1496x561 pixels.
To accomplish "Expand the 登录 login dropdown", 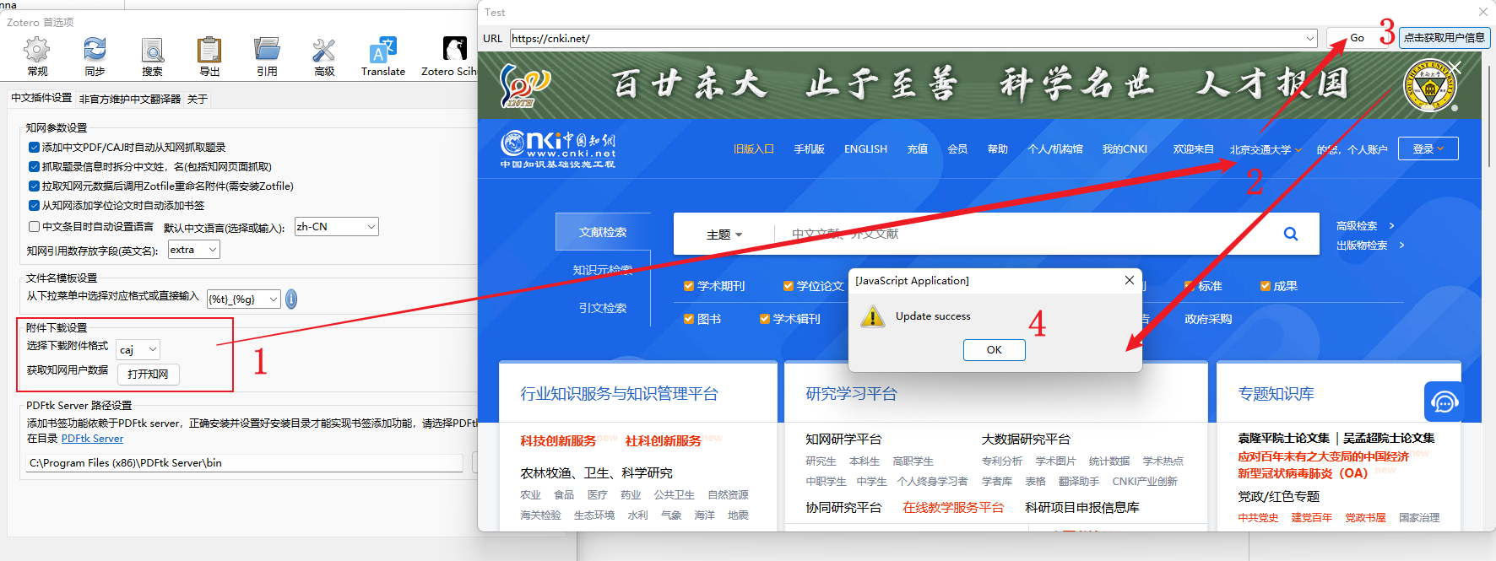I will 1428,148.
